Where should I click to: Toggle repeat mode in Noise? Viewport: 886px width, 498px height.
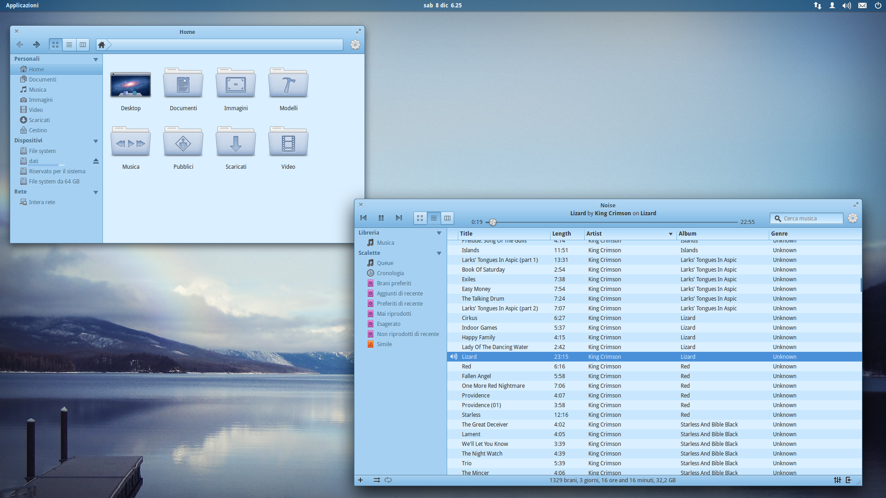point(388,480)
